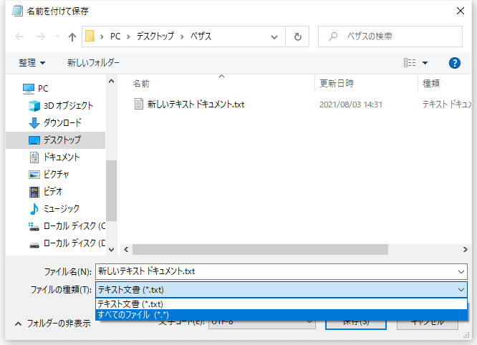Click the left arrow of horizontal scrollbar
The image size is (477, 345).
coord(126,250)
